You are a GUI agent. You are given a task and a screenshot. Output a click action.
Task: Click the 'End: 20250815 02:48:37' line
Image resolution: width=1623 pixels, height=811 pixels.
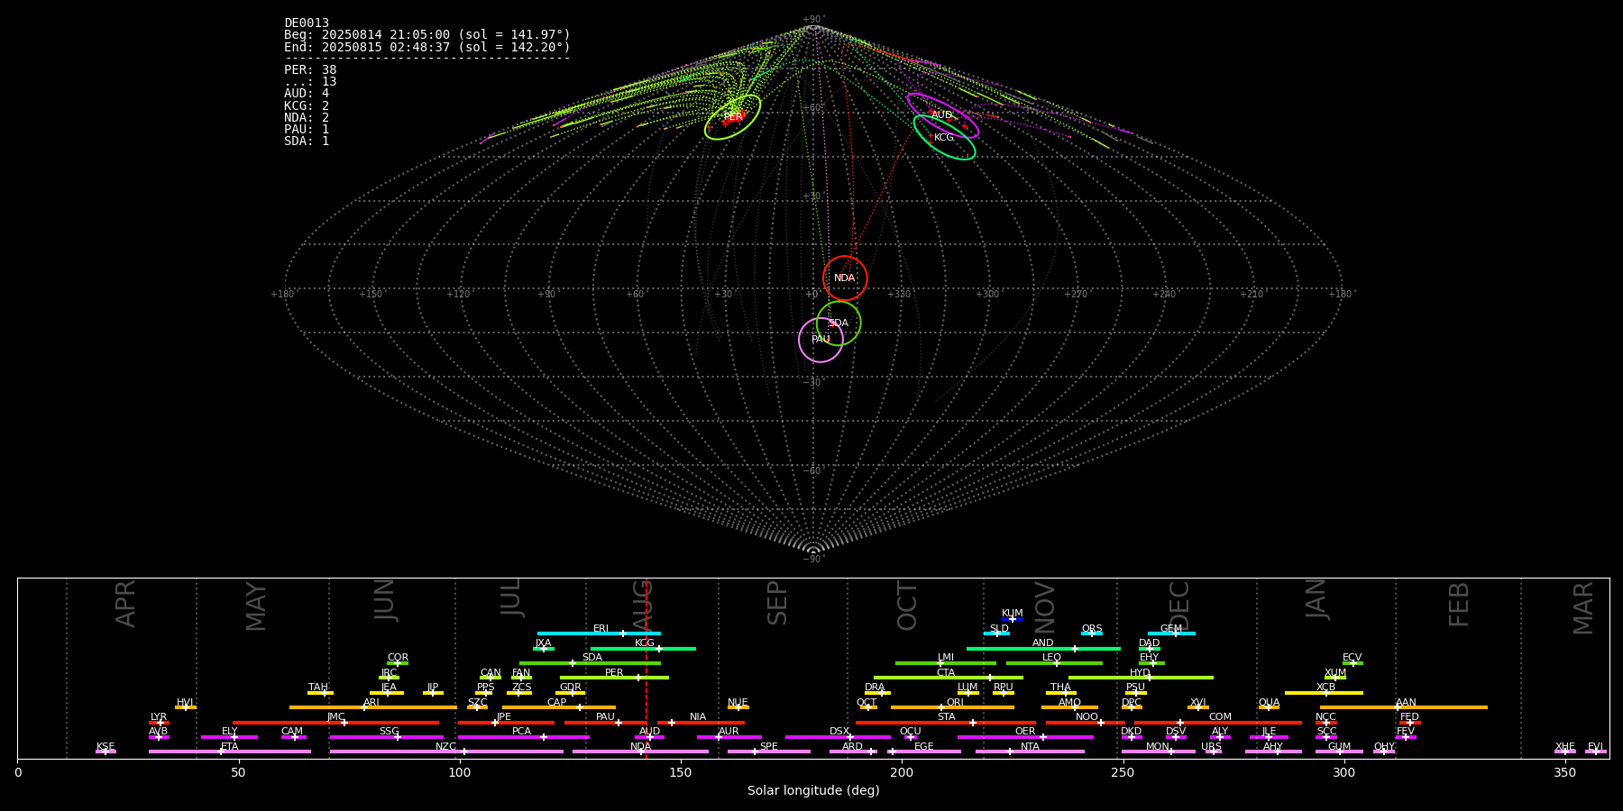pos(427,47)
